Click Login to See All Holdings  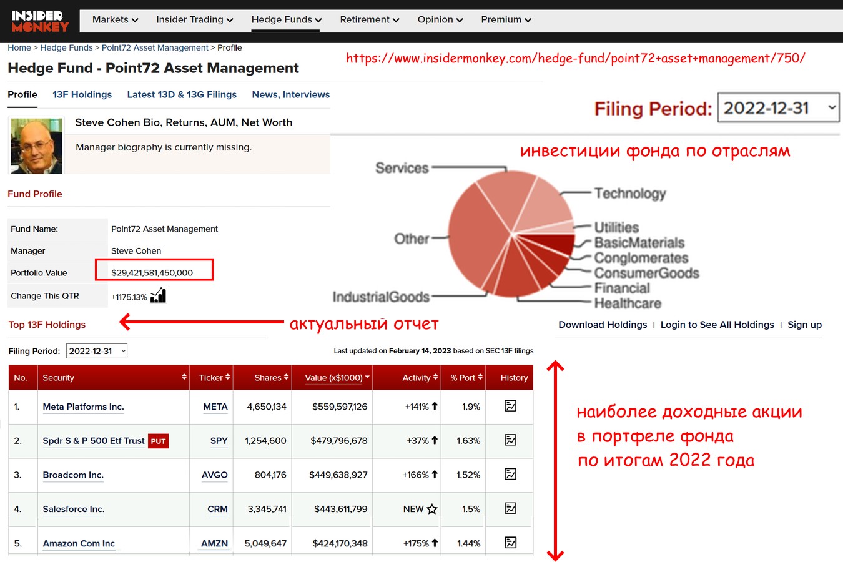[x=717, y=325]
